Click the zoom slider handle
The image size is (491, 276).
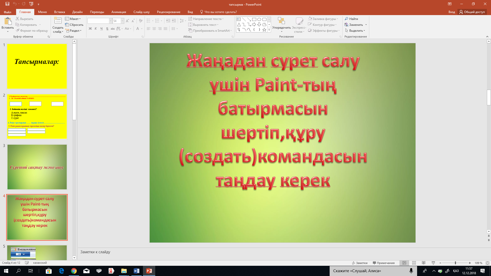(455, 263)
